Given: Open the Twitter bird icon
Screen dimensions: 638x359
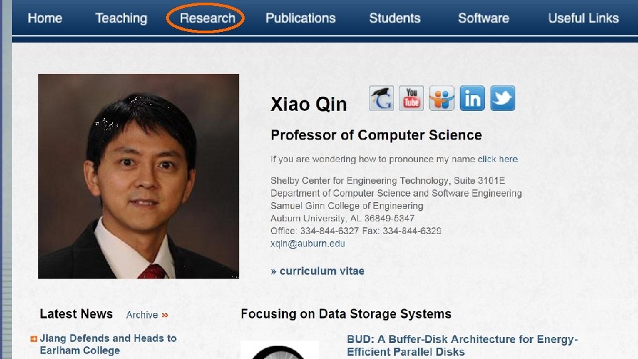Looking at the screenshot, I should [x=502, y=98].
